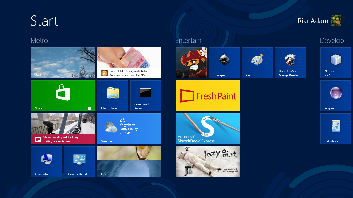Screen dimensions: 353x198
Task: Click the Partly Cloudy weather text
Action: pos(129,129)
